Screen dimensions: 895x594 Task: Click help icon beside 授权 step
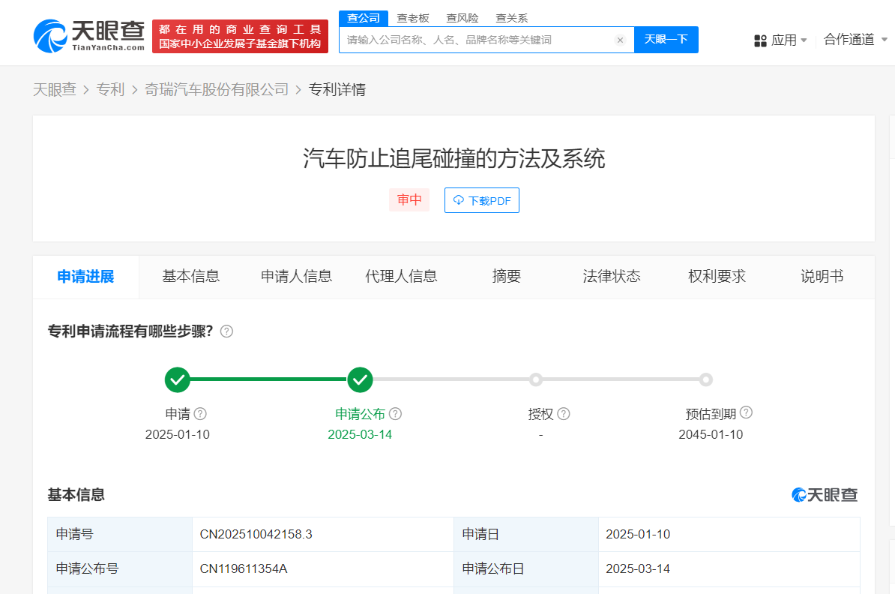[564, 414]
